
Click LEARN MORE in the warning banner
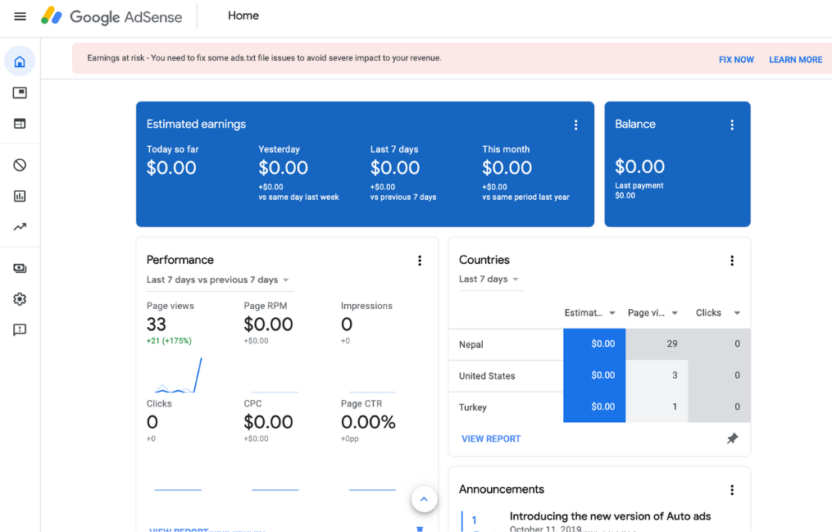point(795,60)
